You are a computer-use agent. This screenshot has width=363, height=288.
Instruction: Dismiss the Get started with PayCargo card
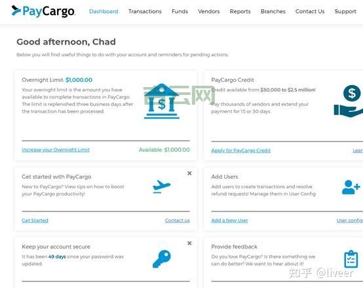(189, 173)
